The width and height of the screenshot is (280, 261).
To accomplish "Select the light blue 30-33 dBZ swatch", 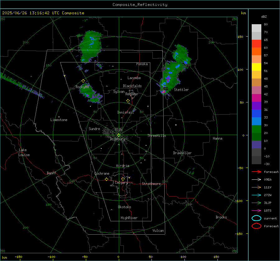I will coord(256,121).
